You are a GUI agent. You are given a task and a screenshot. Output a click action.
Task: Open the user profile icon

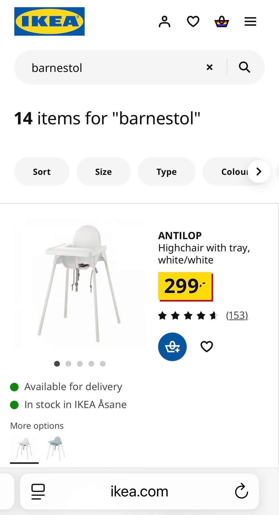(x=164, y=21)
